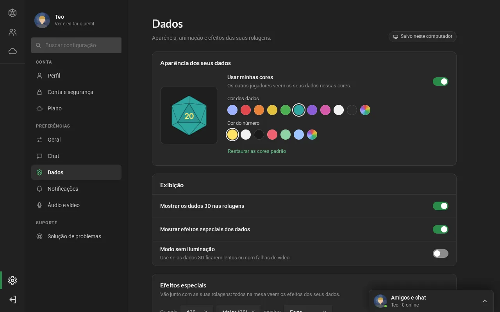Click the logout arrow icon
This screenshot has height=312, width=500.
pyautogui.click(x=12, y=300)
